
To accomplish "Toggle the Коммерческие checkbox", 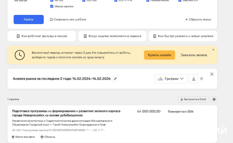I will point(148,1).
